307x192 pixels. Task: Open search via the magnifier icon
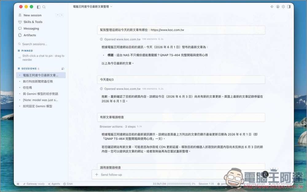tap(44, 7)
